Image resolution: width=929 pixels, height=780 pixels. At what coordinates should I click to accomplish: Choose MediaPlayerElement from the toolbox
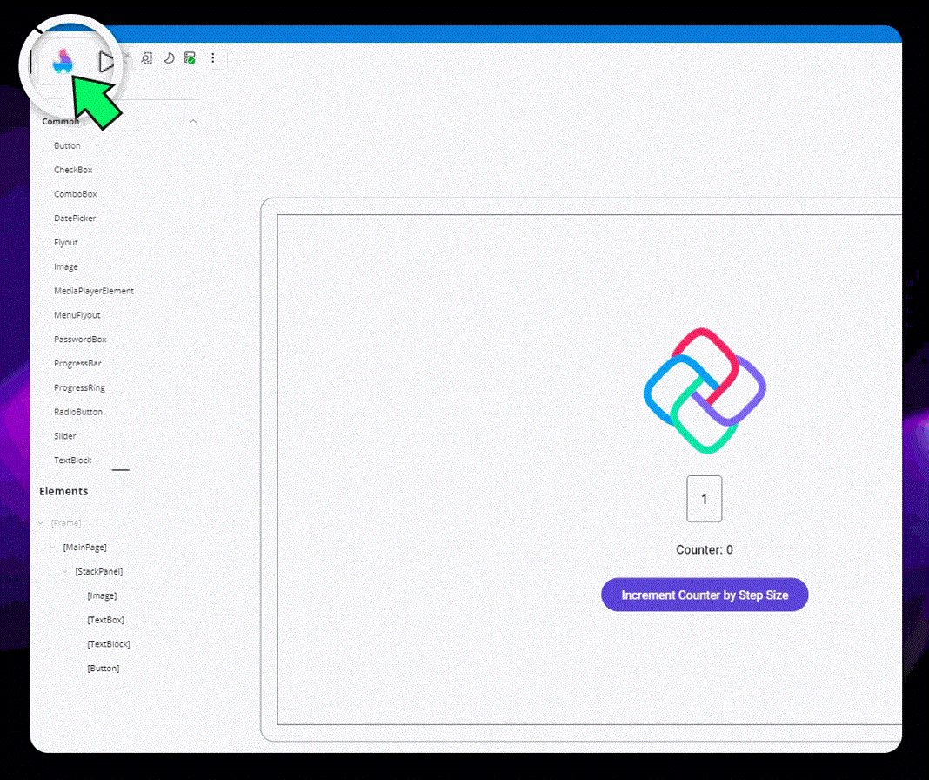[94, 291]
